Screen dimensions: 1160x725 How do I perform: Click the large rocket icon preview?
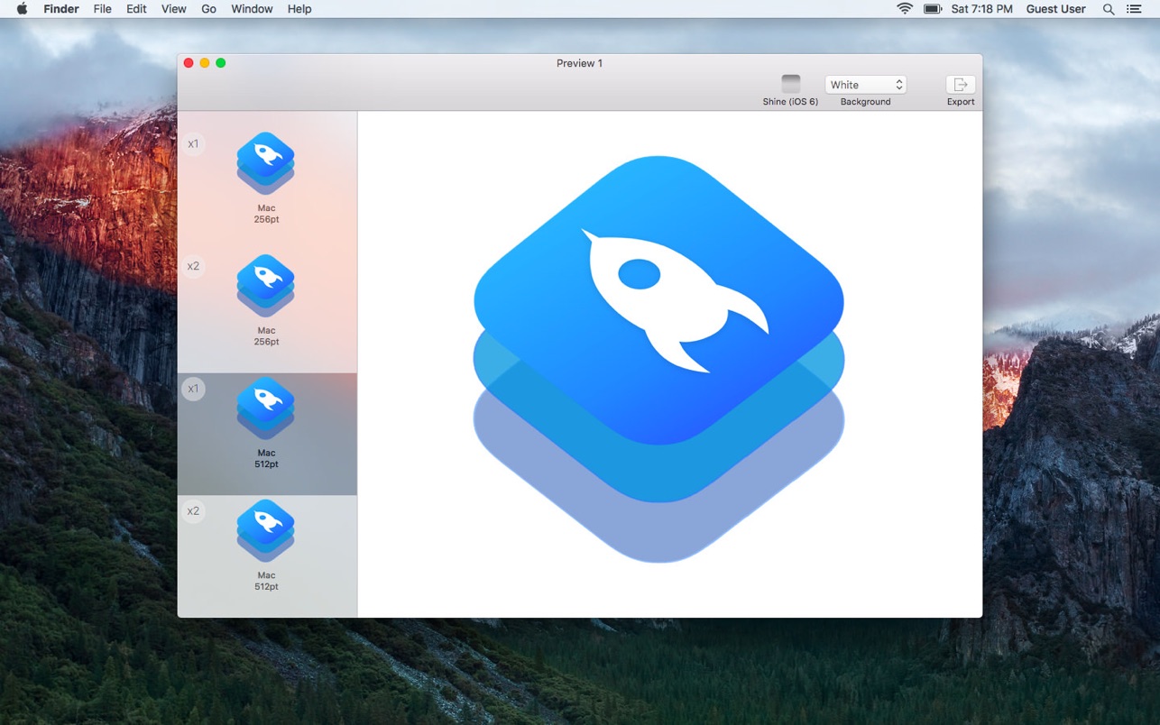659,359
